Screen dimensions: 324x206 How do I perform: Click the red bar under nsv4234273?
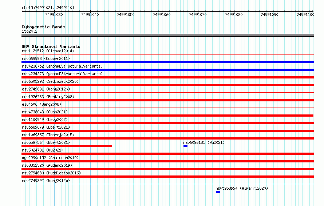click(167, 77)
